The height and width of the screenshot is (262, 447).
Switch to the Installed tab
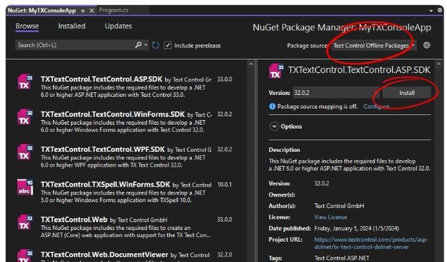tap(71, 26)
